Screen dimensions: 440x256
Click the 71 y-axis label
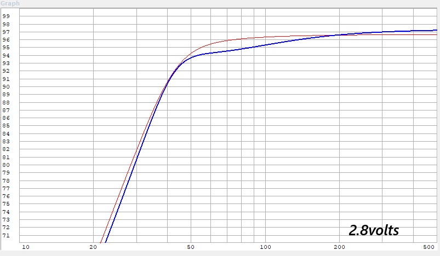(7, 235)
